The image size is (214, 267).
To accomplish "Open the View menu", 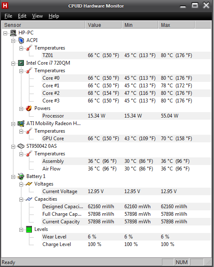I will pos(37,16).
